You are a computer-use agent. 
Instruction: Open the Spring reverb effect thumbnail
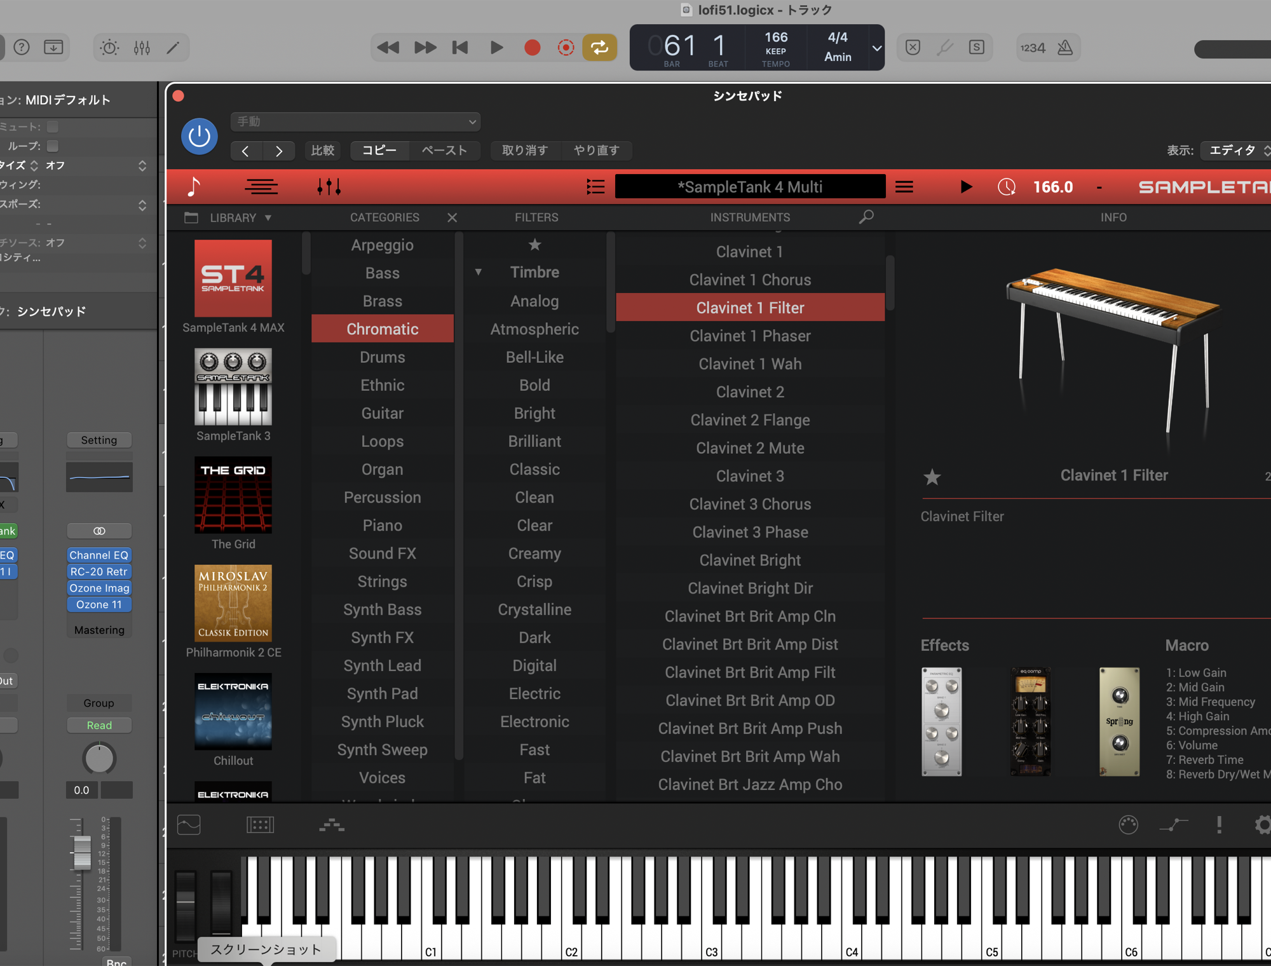pos(1120,722)
